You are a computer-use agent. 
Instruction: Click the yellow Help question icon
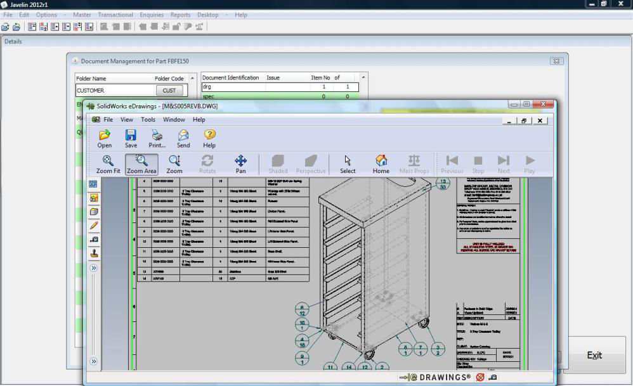tap(209, 139)
